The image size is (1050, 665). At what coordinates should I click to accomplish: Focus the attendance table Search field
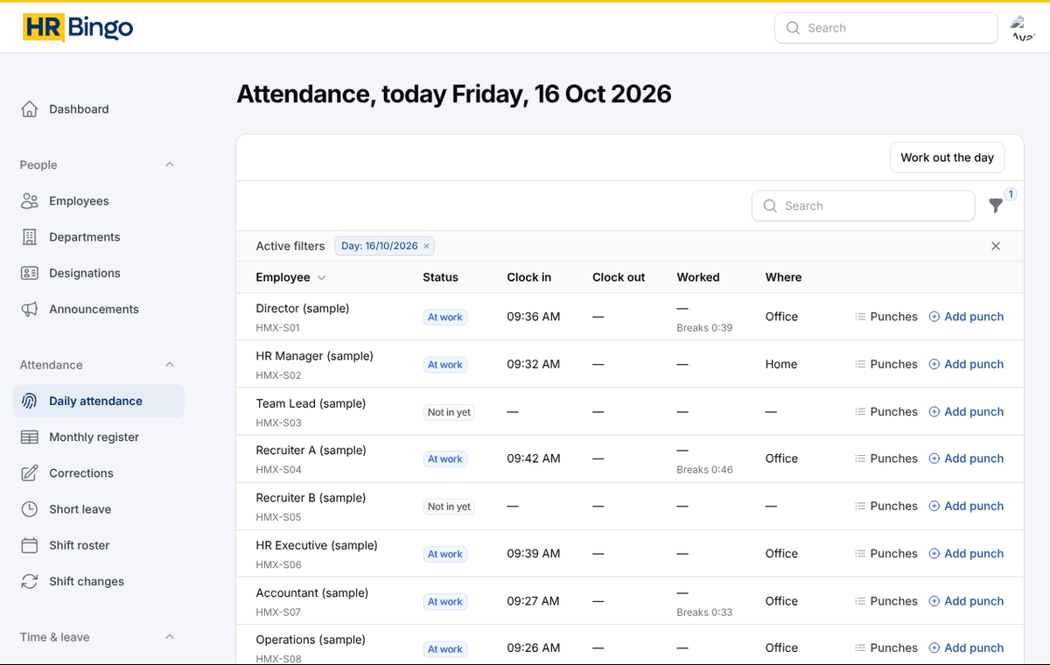864,206
